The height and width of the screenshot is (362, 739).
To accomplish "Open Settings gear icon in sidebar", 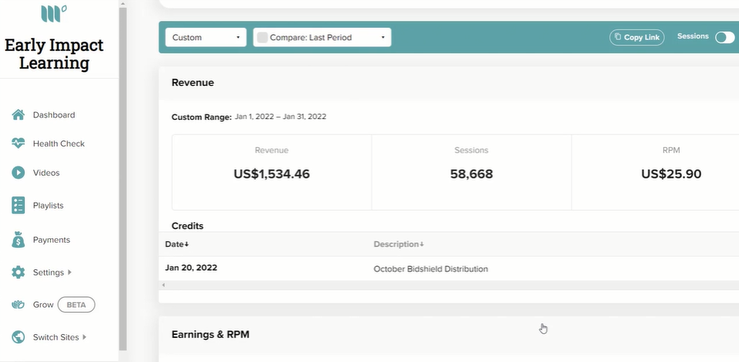I will (18, 272).
